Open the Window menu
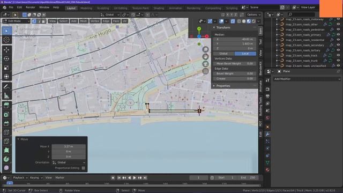 (x=44, y=8)
